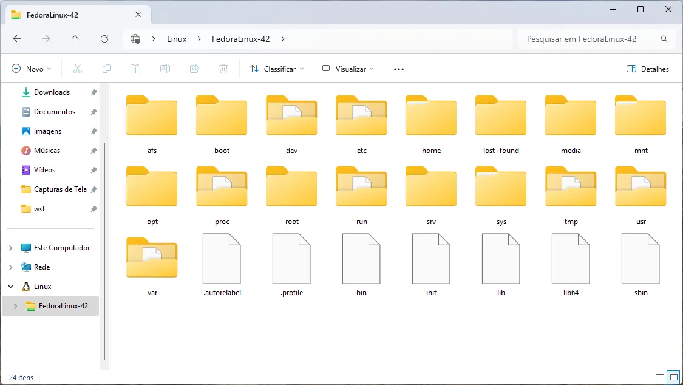Unpin Downloads from quick access

(x=93, y=92)
